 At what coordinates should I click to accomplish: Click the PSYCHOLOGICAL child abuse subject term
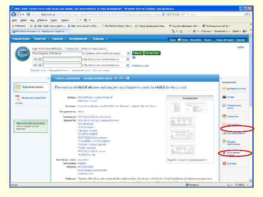94,117
